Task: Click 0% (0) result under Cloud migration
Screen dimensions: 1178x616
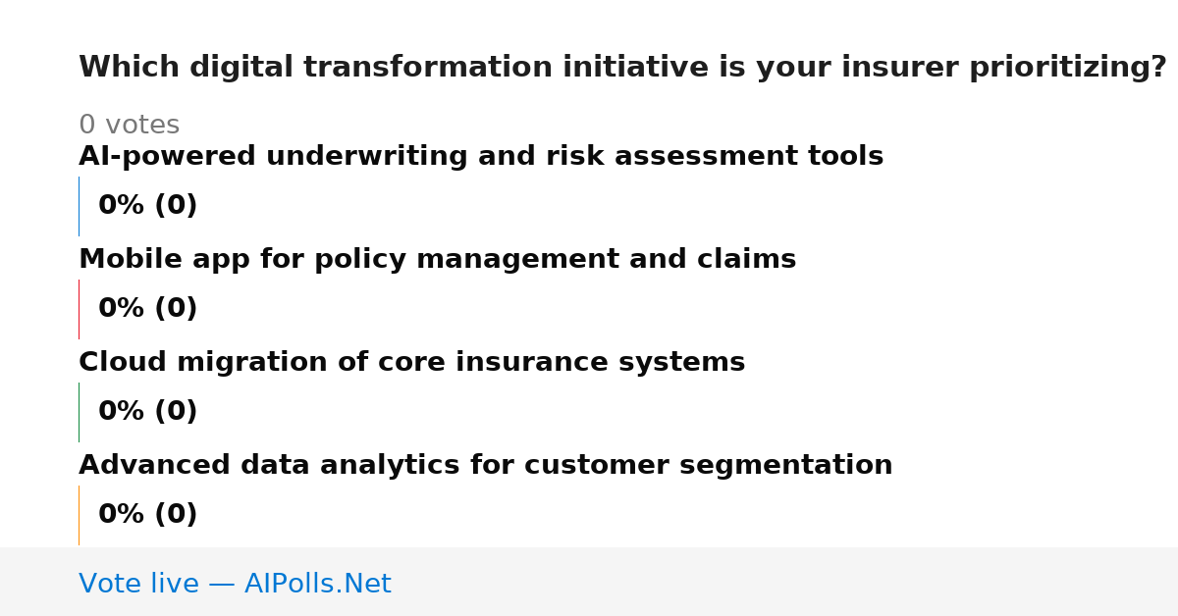Action: [147, 412]
